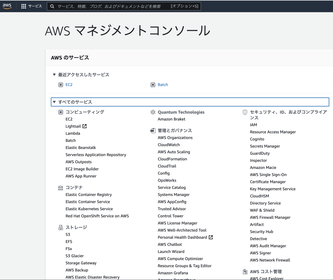Click the セキュリティ shield icon

(x=245, y=112)
